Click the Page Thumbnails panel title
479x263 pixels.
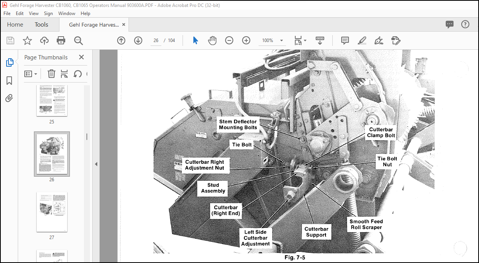coord(46,57)
